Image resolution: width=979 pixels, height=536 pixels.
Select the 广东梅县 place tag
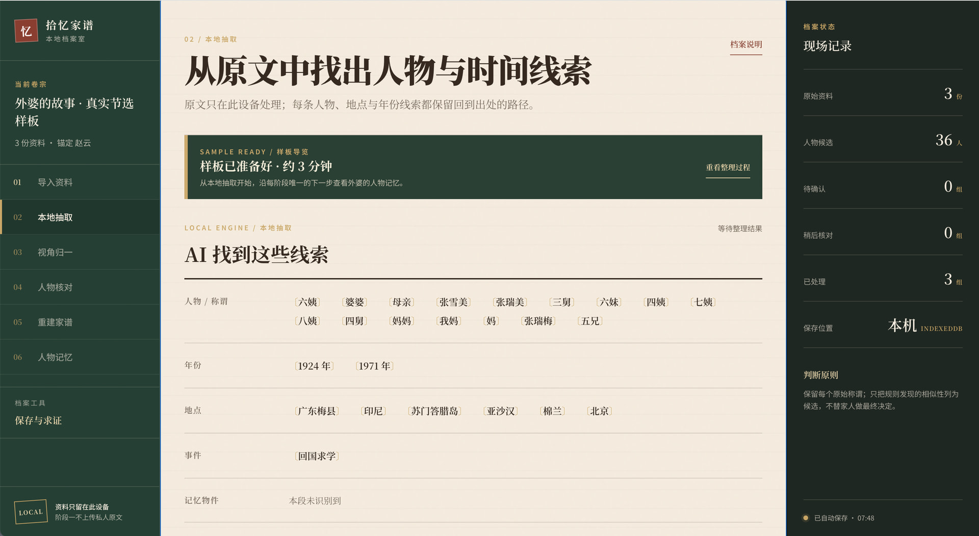[x=317, y=411]
